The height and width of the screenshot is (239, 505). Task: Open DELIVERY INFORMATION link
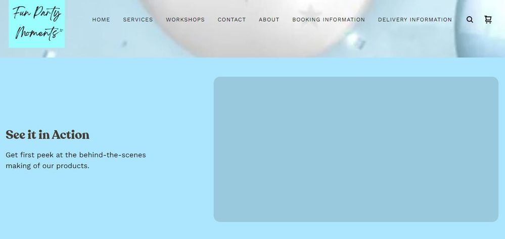coord(415,20)
